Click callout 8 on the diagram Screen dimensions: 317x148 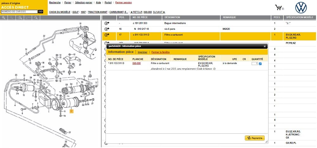point(22,114)
